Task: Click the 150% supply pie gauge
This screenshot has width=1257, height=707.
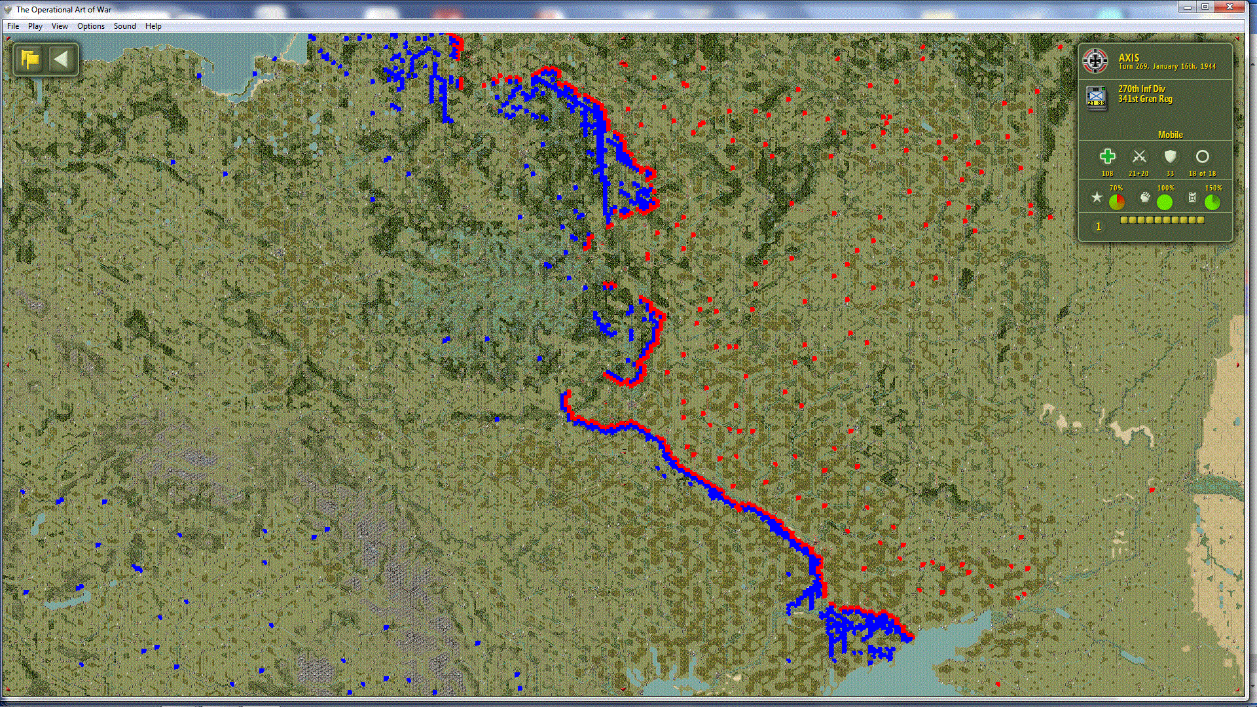Action: tap(1212, 202)
